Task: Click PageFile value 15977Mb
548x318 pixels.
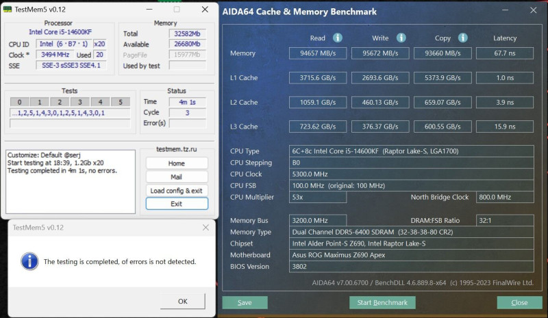Action: (187, 55)
